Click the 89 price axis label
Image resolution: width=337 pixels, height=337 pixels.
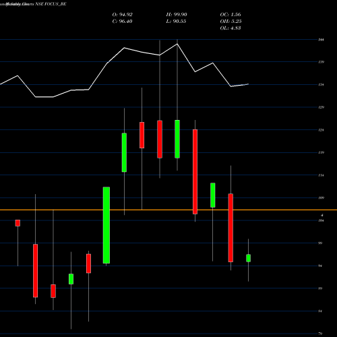320,288
